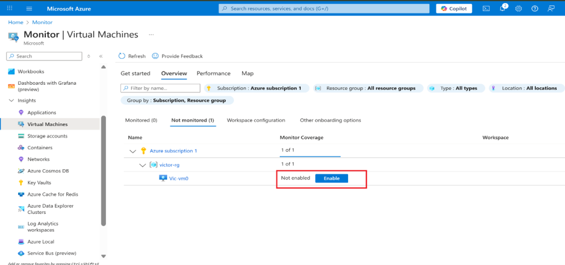Screen dimensions: 565x265
Task: Open Storage accounts insights
Action: point(47,136)
